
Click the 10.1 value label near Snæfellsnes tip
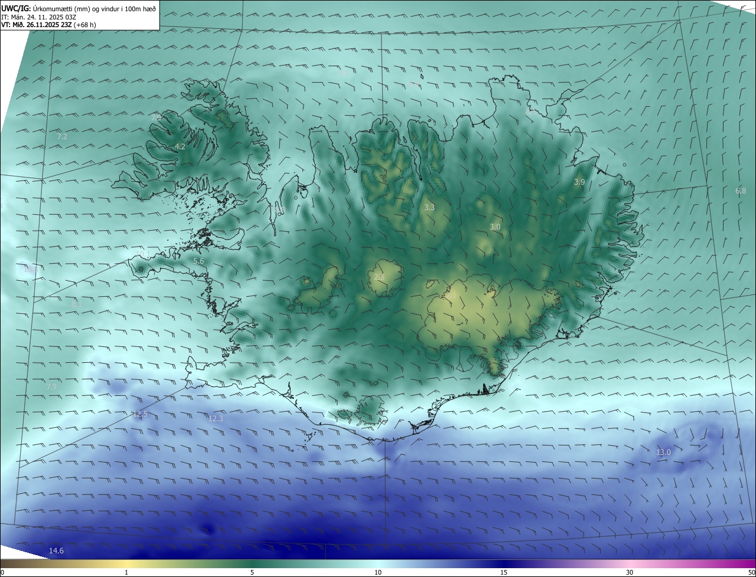click(x=142, y=254)
